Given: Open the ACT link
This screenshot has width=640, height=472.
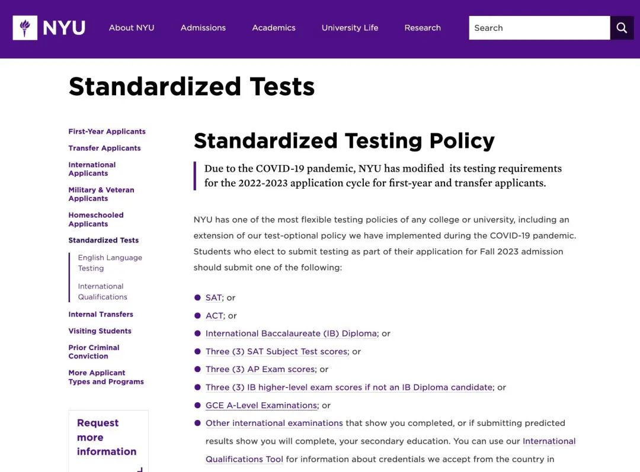Looking at the screenshot, I should pyautogui.click(x=215, y=316).
